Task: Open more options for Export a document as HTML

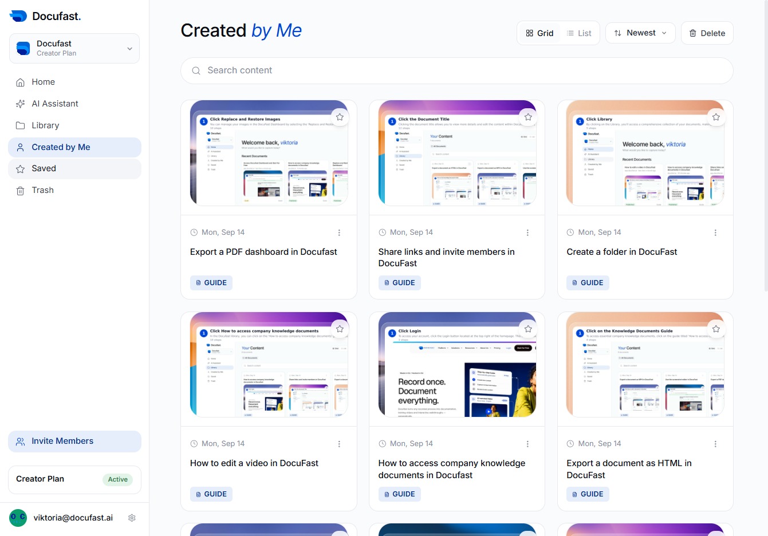Action: (x=715, y=444)
